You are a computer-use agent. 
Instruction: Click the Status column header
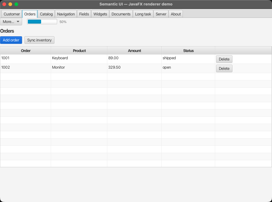coord(188,51)
